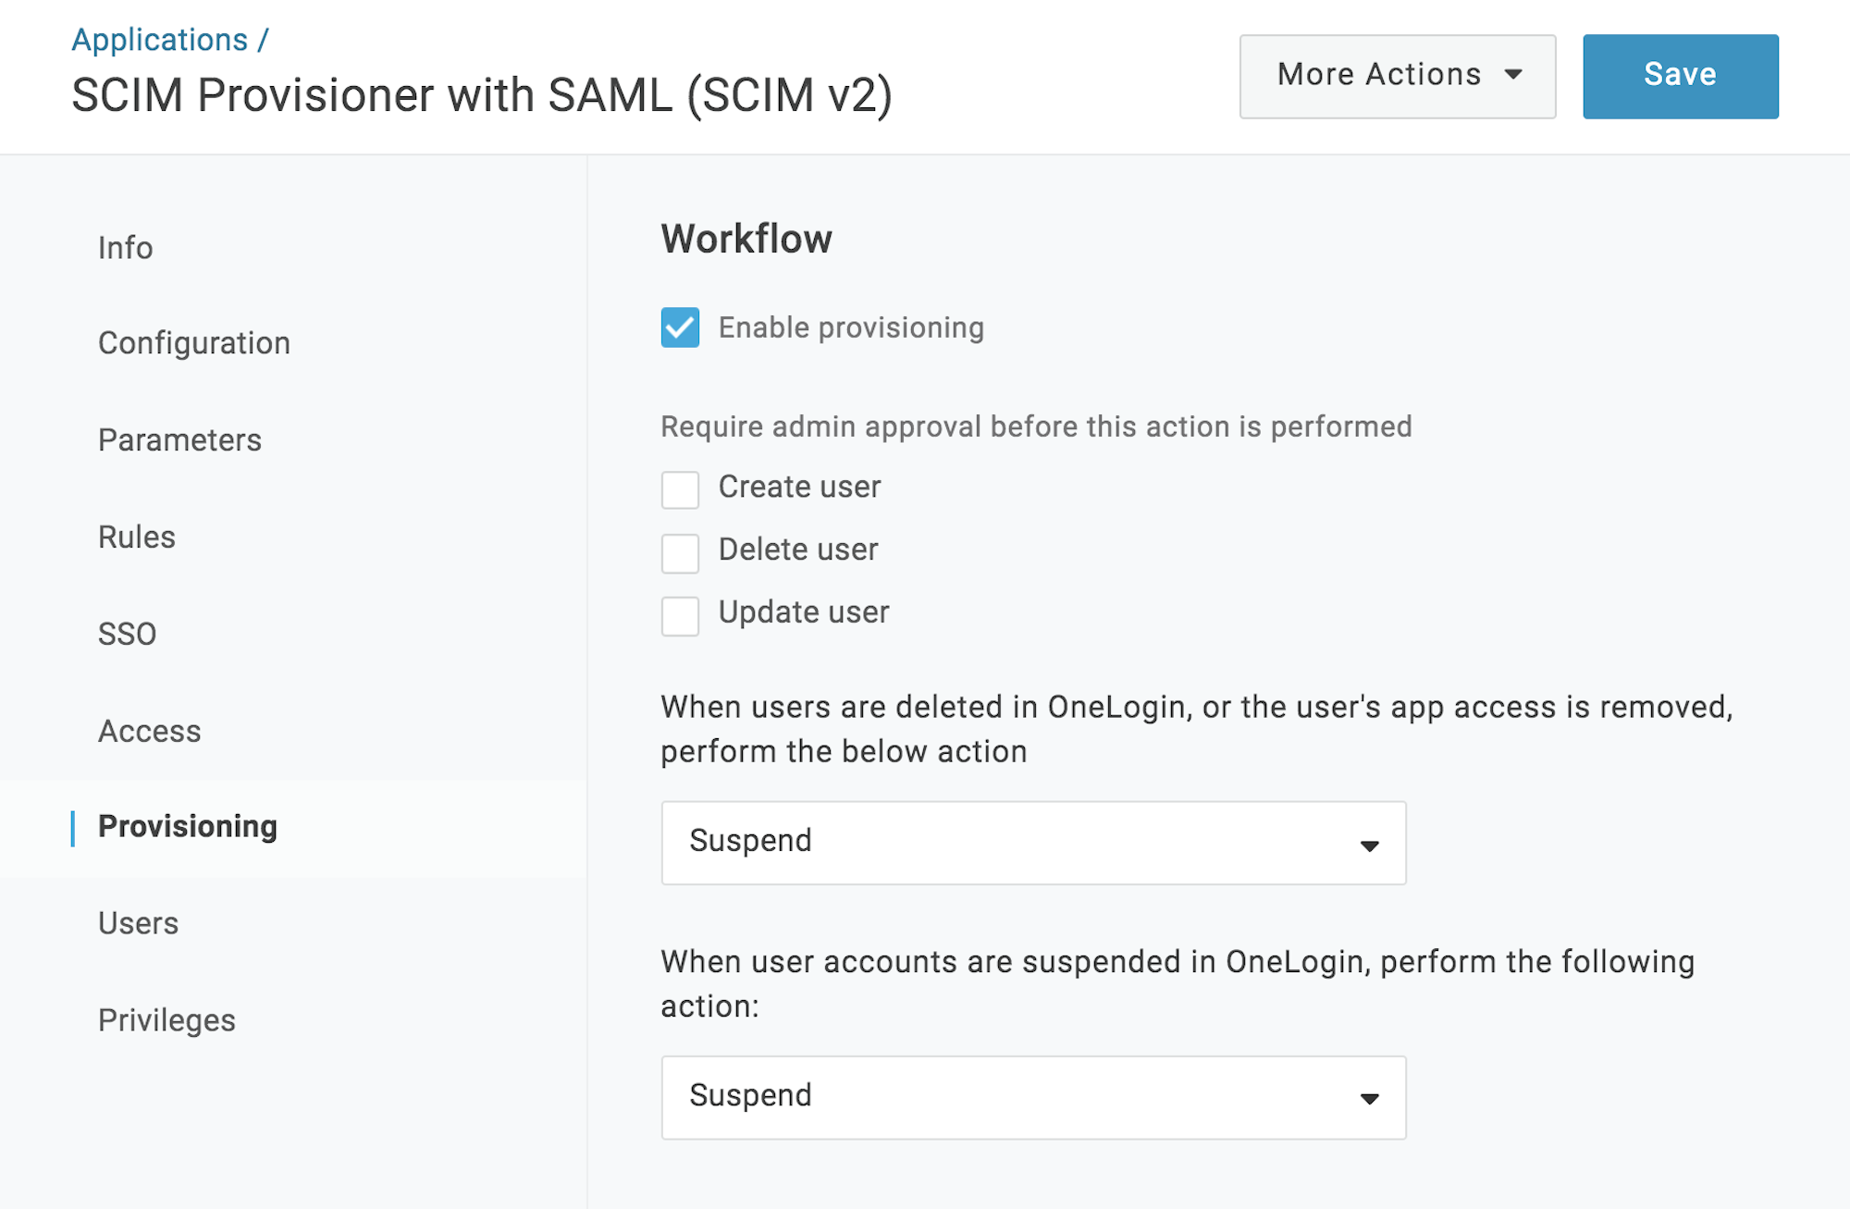Click the arrow on the second Suspend dropdown
Screen dimensions: 1850x1209
(x=1370, y=1099)
